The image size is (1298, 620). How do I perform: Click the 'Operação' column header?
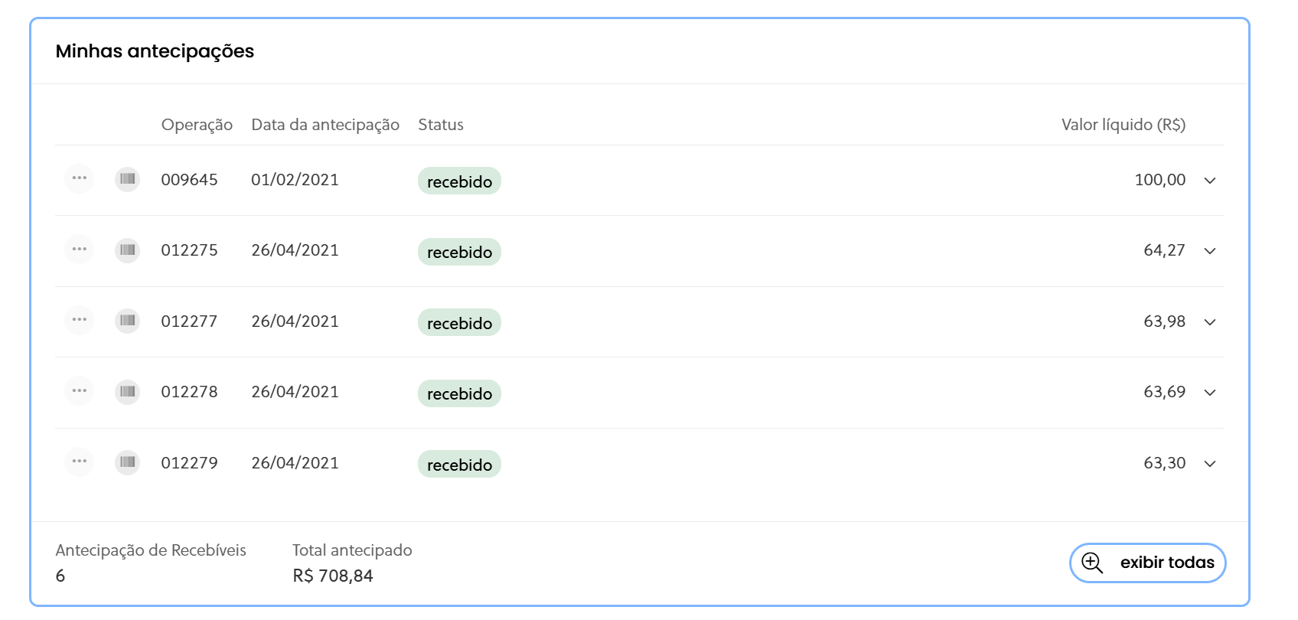click(197, 125)
